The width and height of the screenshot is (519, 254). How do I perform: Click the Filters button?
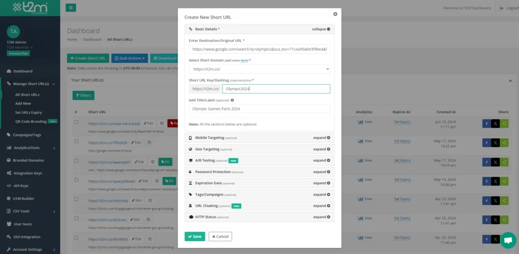[x=84, y=95]
